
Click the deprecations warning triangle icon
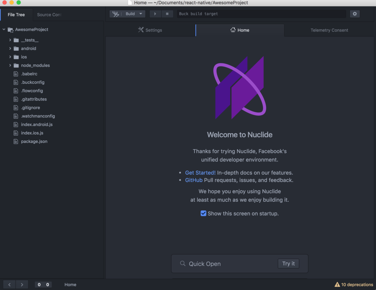337,284
